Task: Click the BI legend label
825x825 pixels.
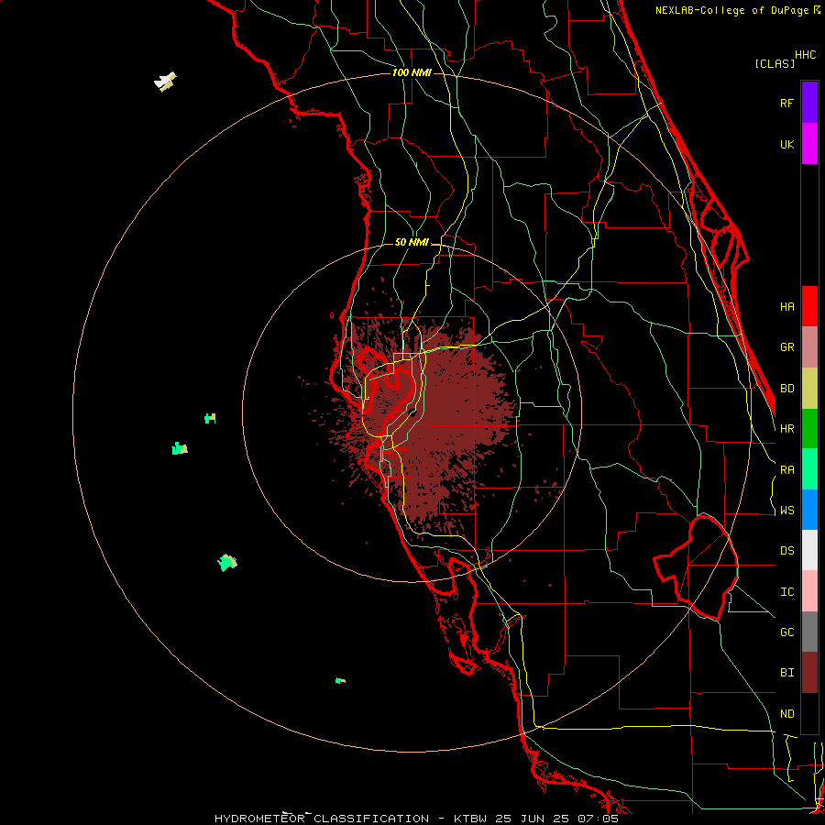Action: [x=786, y=673]
